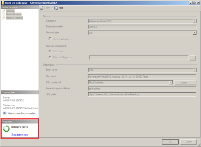Click the Recovery model field

click(142, 27)
